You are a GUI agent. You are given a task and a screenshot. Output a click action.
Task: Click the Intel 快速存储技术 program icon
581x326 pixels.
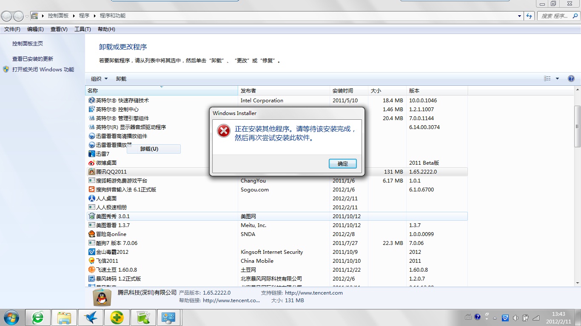point(91,101)
